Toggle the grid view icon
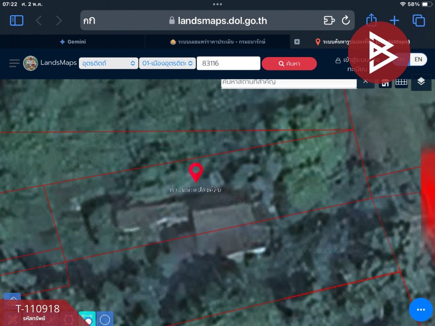Screen dimensions: 435x326 401,83
